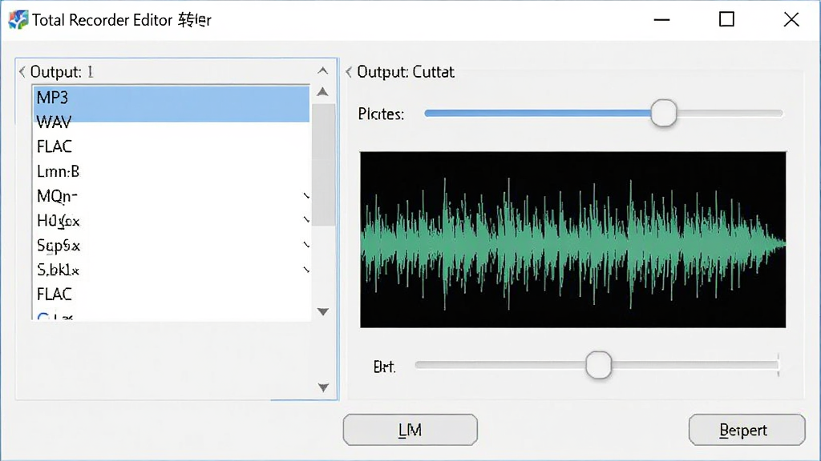Click the Betpert button
Screen dimensions: 821x461
[x=746, y=430]
